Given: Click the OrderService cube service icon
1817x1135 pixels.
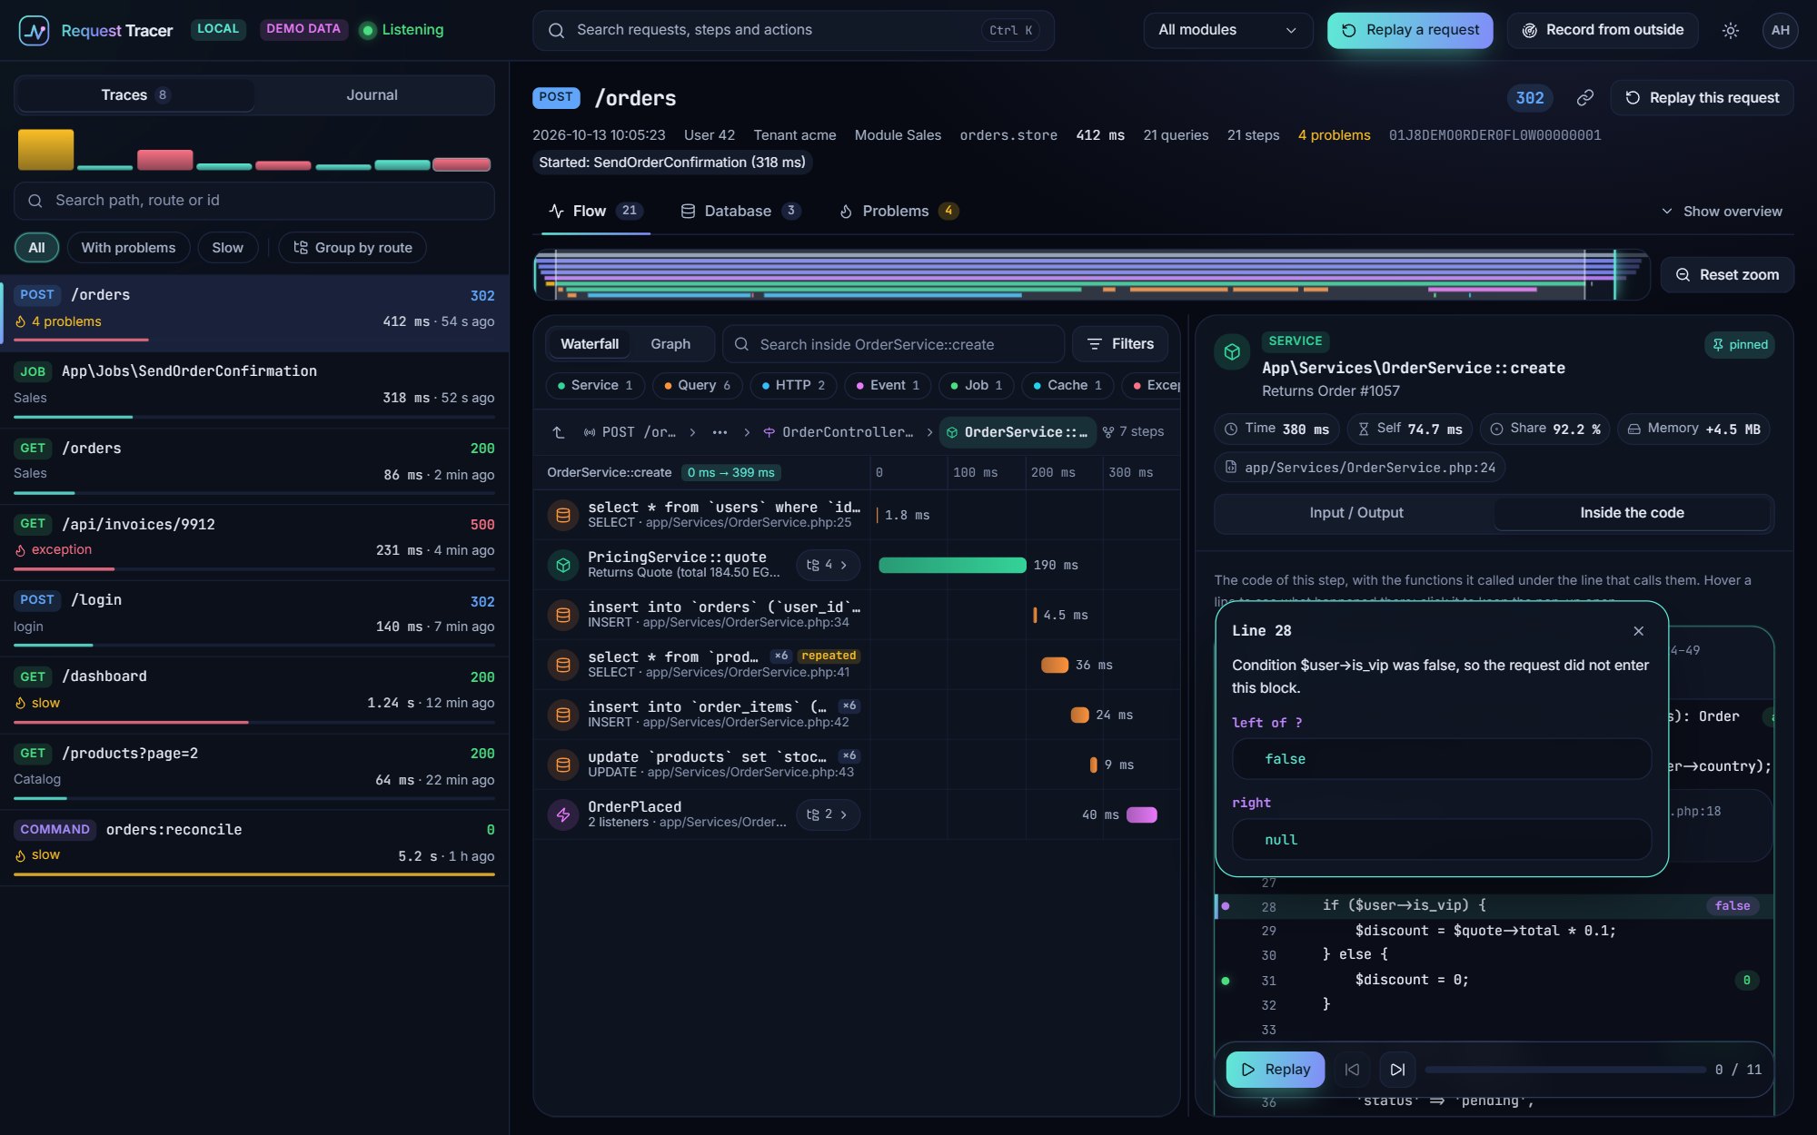Looking at the screenshot, I should [x=1232, y=351].
